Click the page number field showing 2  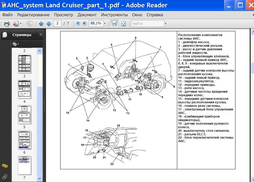(57, 23)
